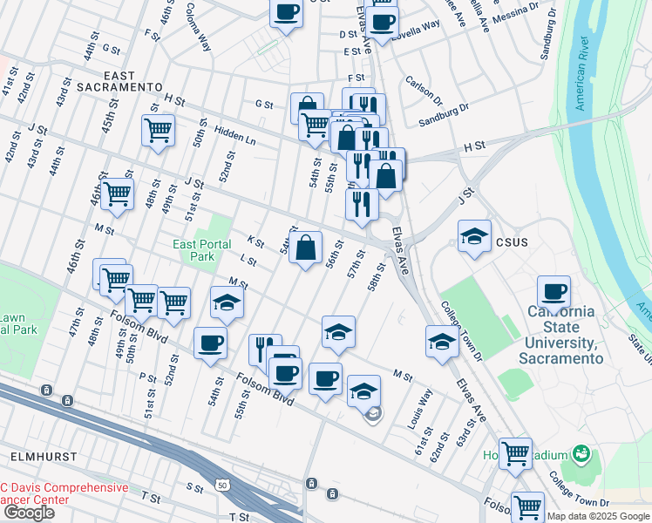Select the cafe marker on Folsom Blvd near 56th St
The height and width of the screenshot is (523, 652).
(x=285, y=375)
